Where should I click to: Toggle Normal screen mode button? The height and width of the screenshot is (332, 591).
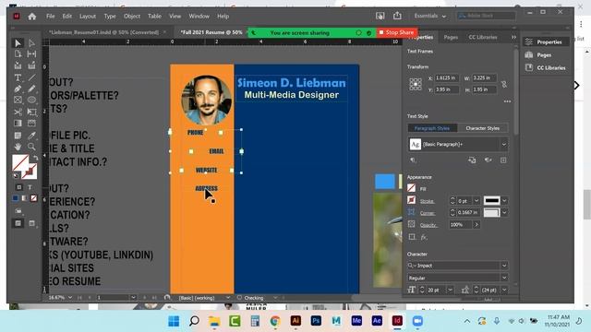click(18, 223)
